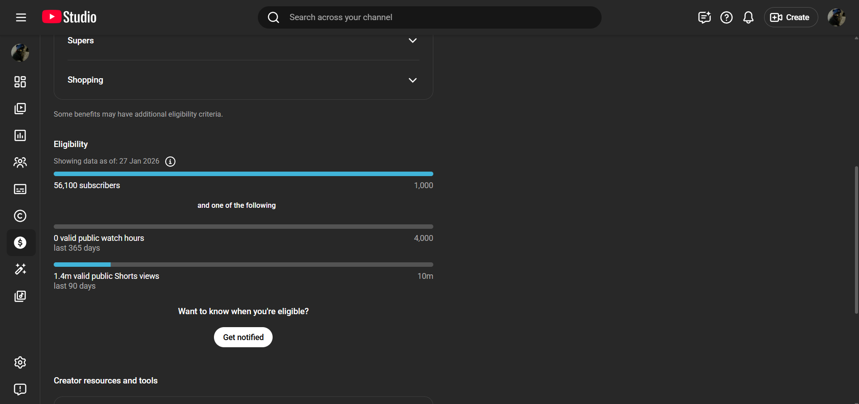Open the Earn dollar sign menu item
The height and width of the screenshot is (404, 859).
(x=20, y=243)
